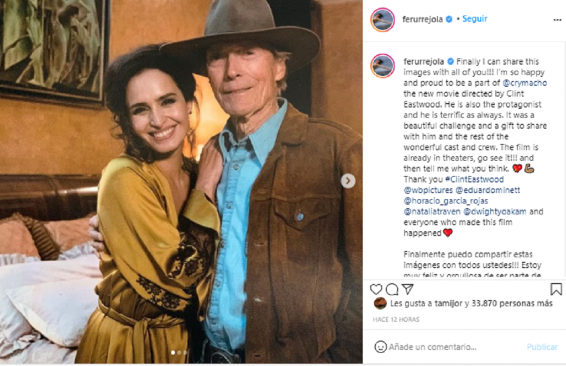This screenshot has height=366, width=566.
Task: Open the three-dot more options menu
Action: point(557,19)
